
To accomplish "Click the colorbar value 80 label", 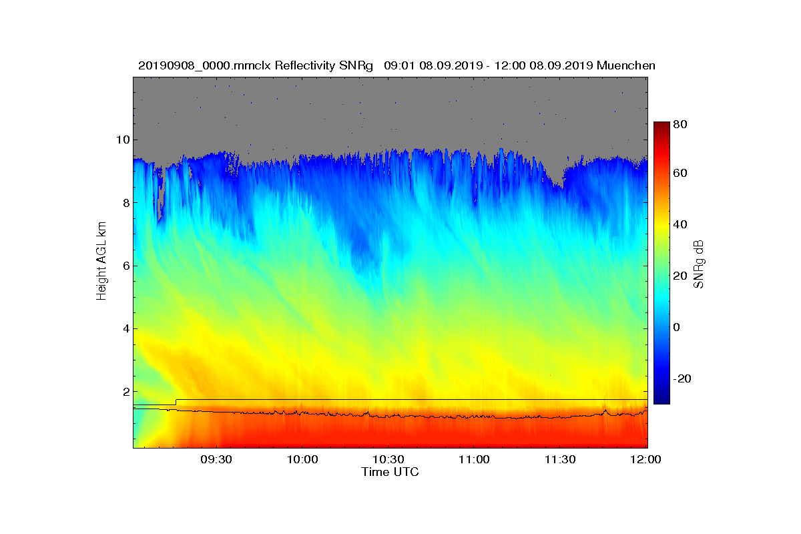I will 681,123.
